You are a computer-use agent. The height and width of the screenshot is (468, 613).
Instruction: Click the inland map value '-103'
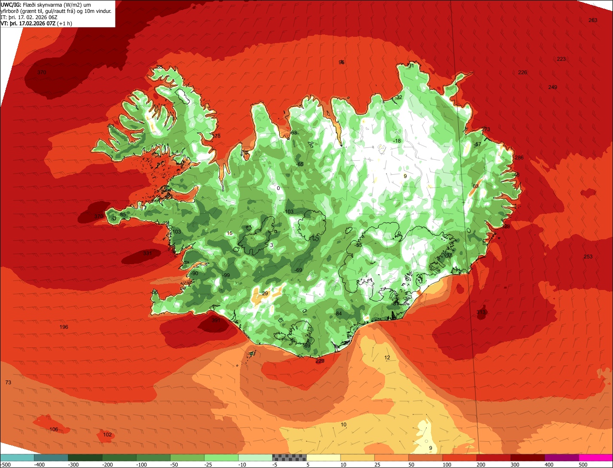pos(289,212)
